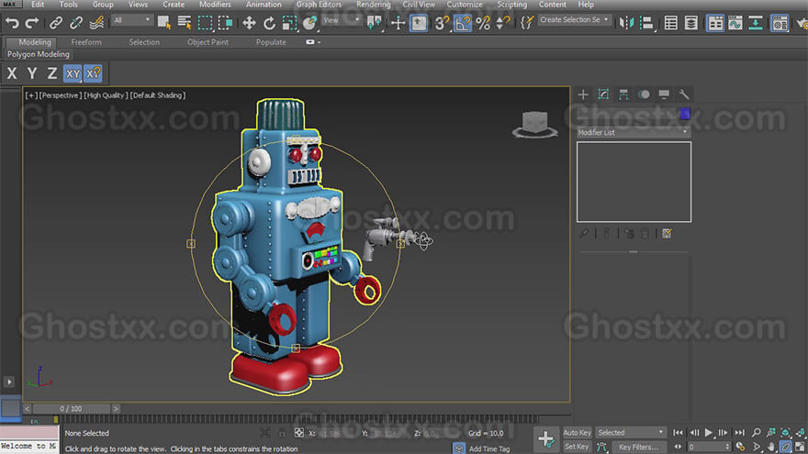Constrain to the Y axis
This screenshot has width=808, height=454.
pos(32,73)
